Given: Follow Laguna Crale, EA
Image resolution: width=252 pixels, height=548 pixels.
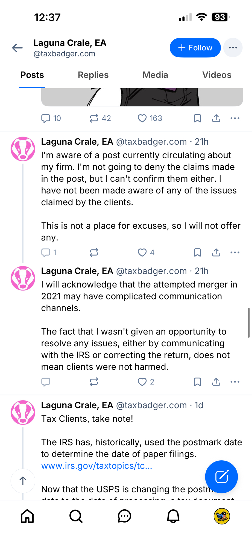Looking at the screenshot, I should (195, 48).
